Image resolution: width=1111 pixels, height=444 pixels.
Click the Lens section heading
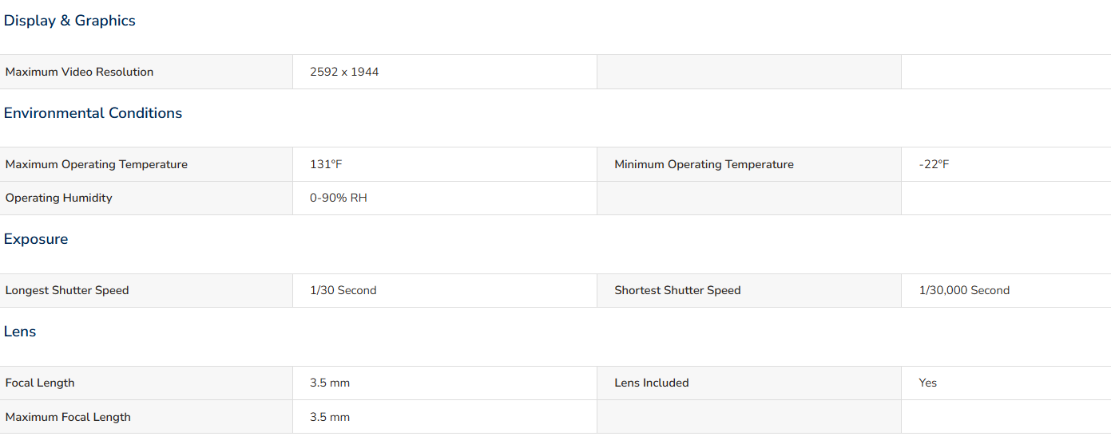pyautogui.click(x=20, y=332)
